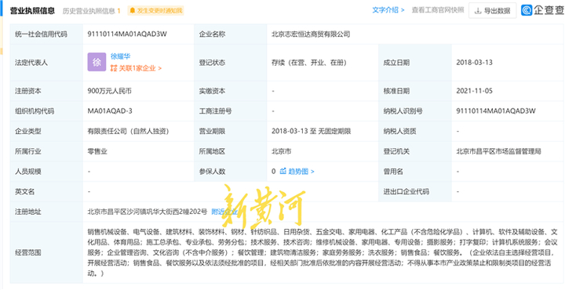Open legal representative 徐耀华 link

120,56
